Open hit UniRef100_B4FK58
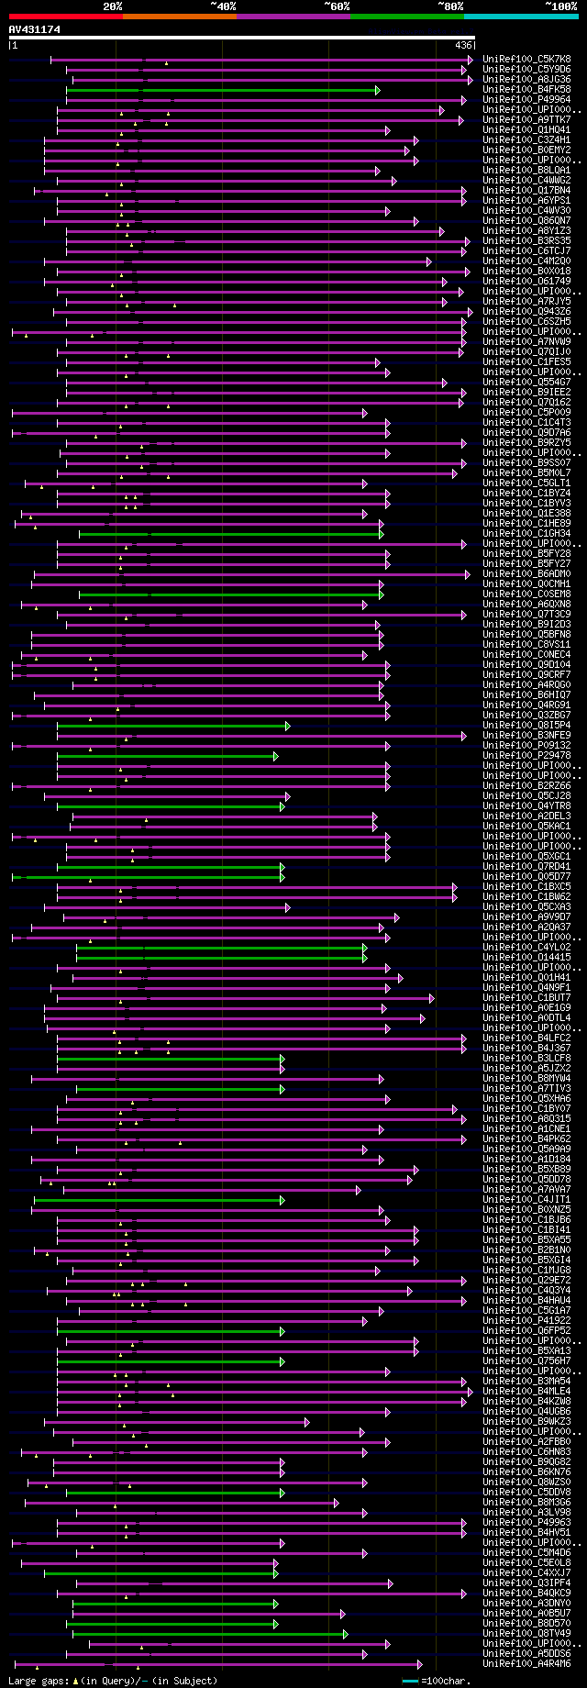Image resolution: width=587 pixels, height=1688 pixels. pyautogui.click(x=526, y=89)
